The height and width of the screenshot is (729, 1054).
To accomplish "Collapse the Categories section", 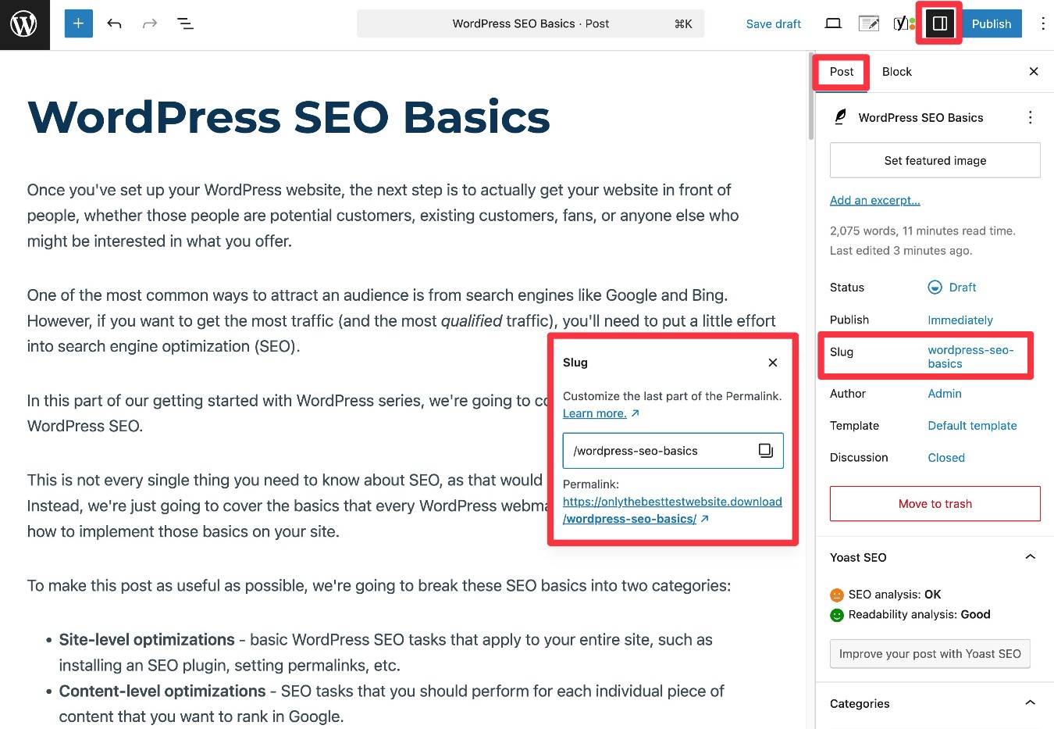I will click(x=1031, y=703).
